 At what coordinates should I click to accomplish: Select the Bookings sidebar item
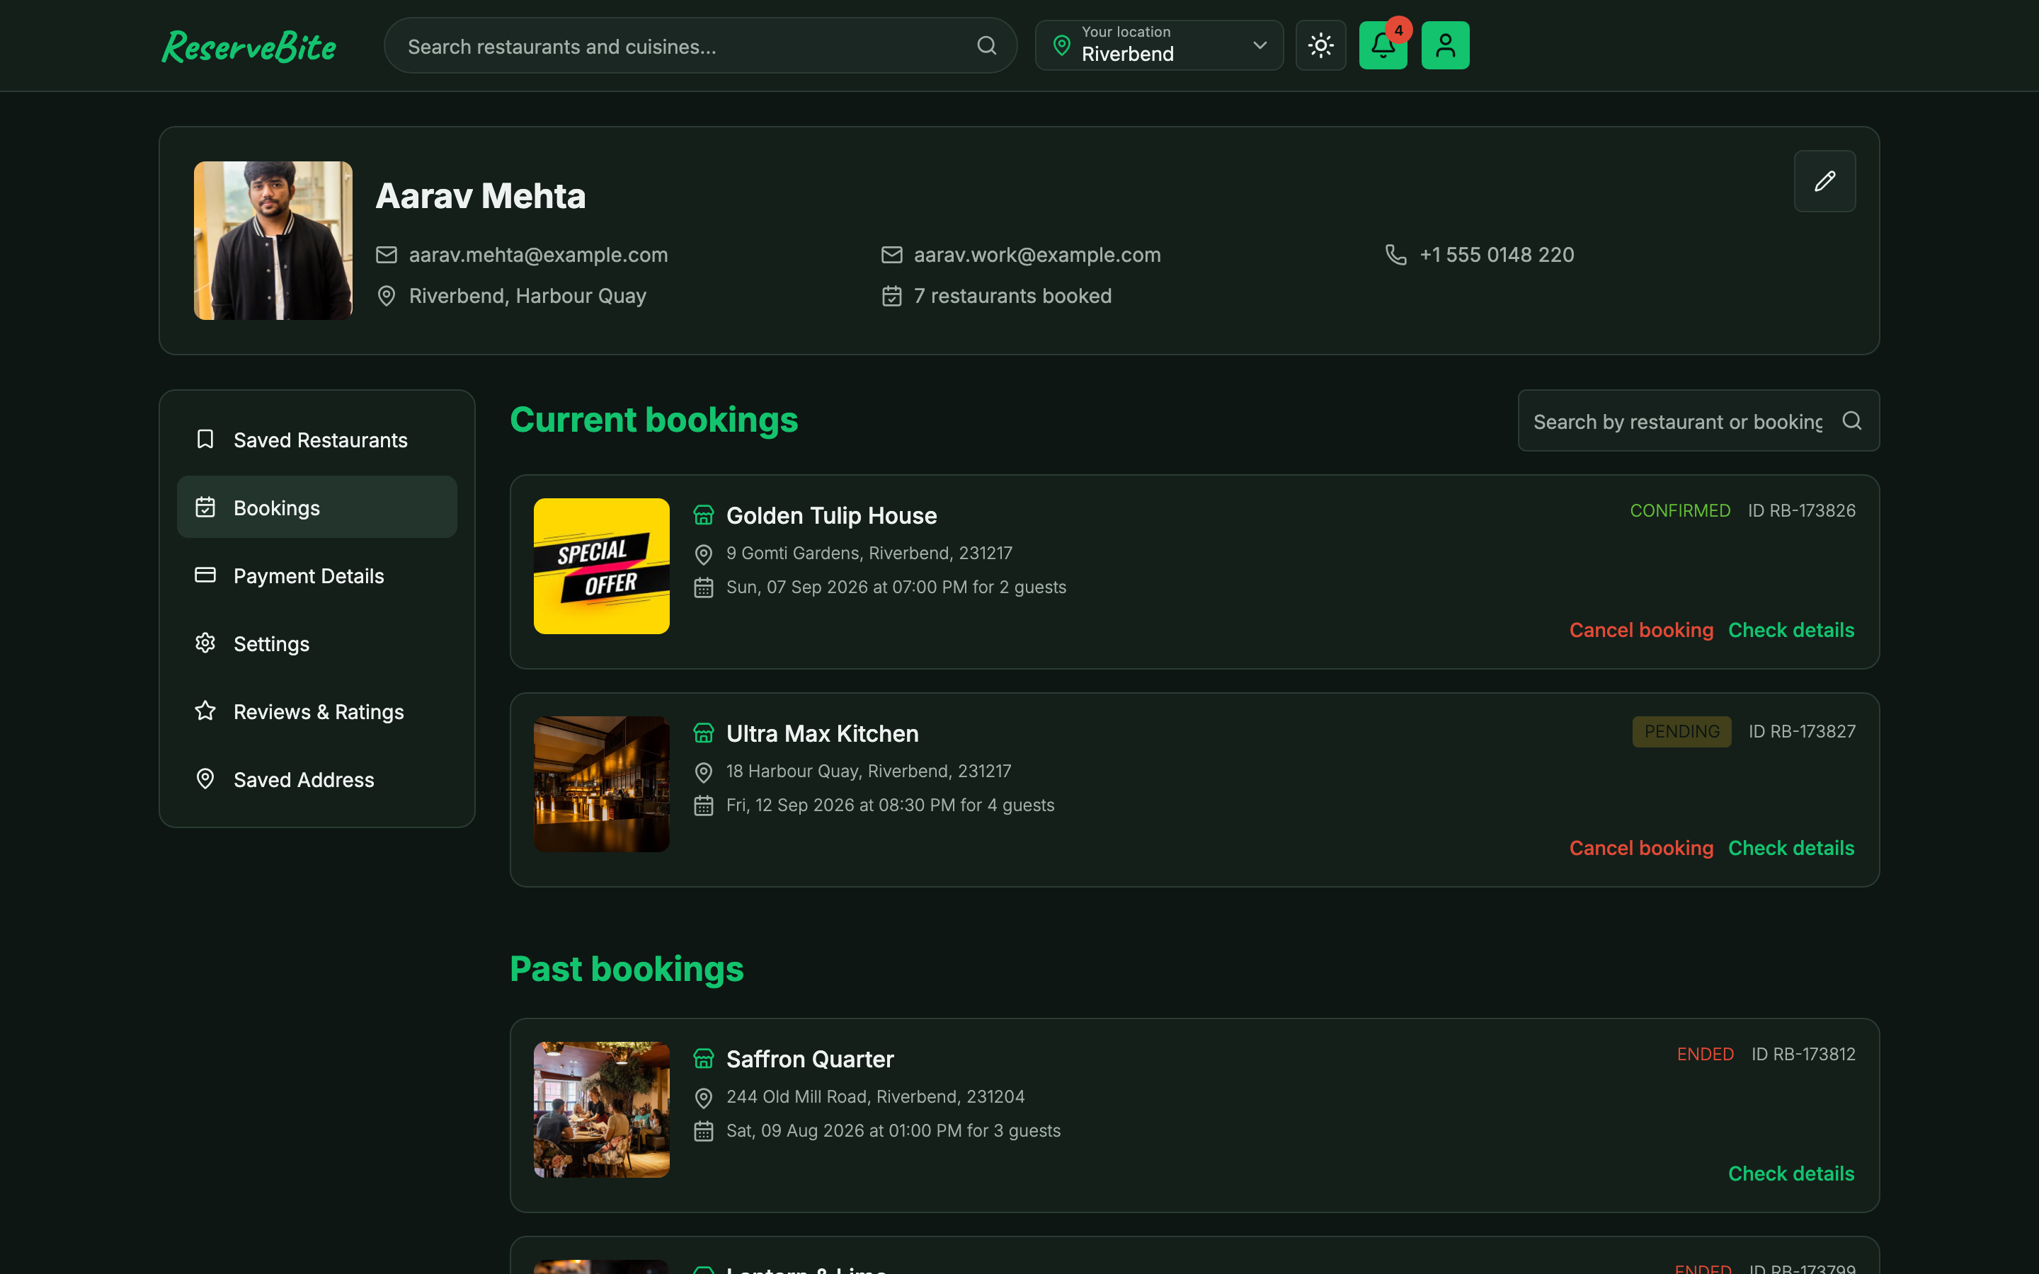click(316, 507)
